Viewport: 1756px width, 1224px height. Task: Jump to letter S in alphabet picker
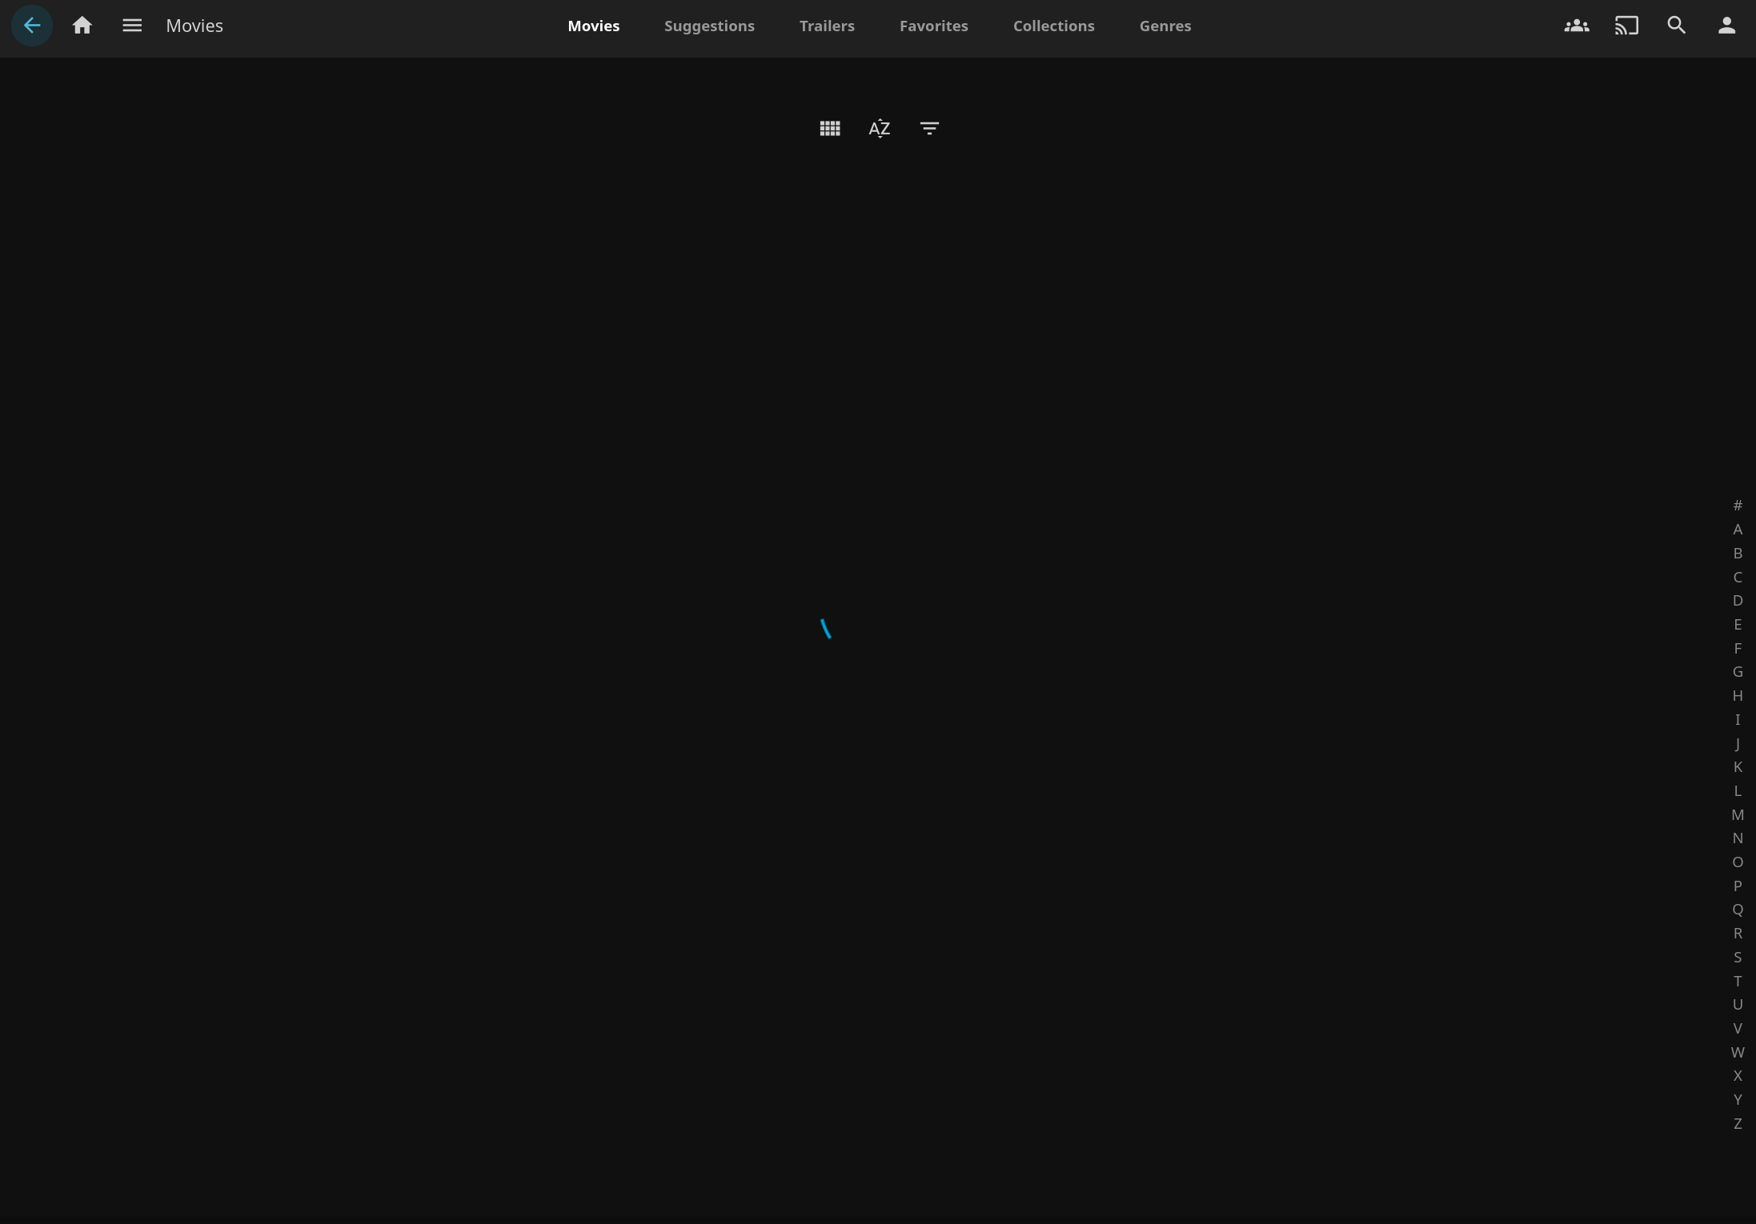coord(1737,957)
